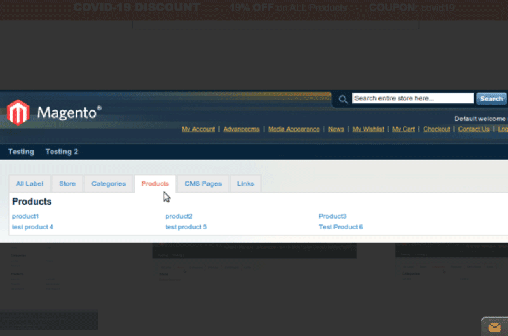Open the Test Product 6 link
508x336 pixels.
tap(340, 227)
